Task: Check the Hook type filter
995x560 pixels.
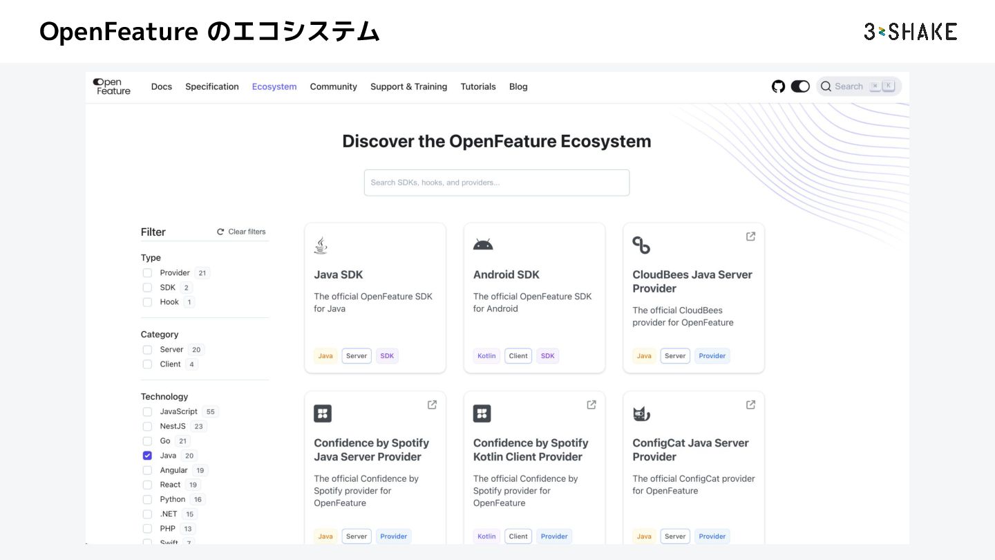Action: pos(147,302)
